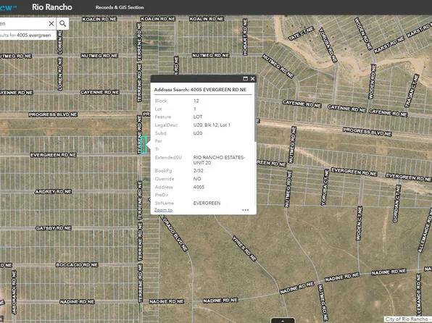The height and width of the screenshot is (323, 432).
Task: Click the TRAJAN CT NE map label
Action: pos(411,91)
